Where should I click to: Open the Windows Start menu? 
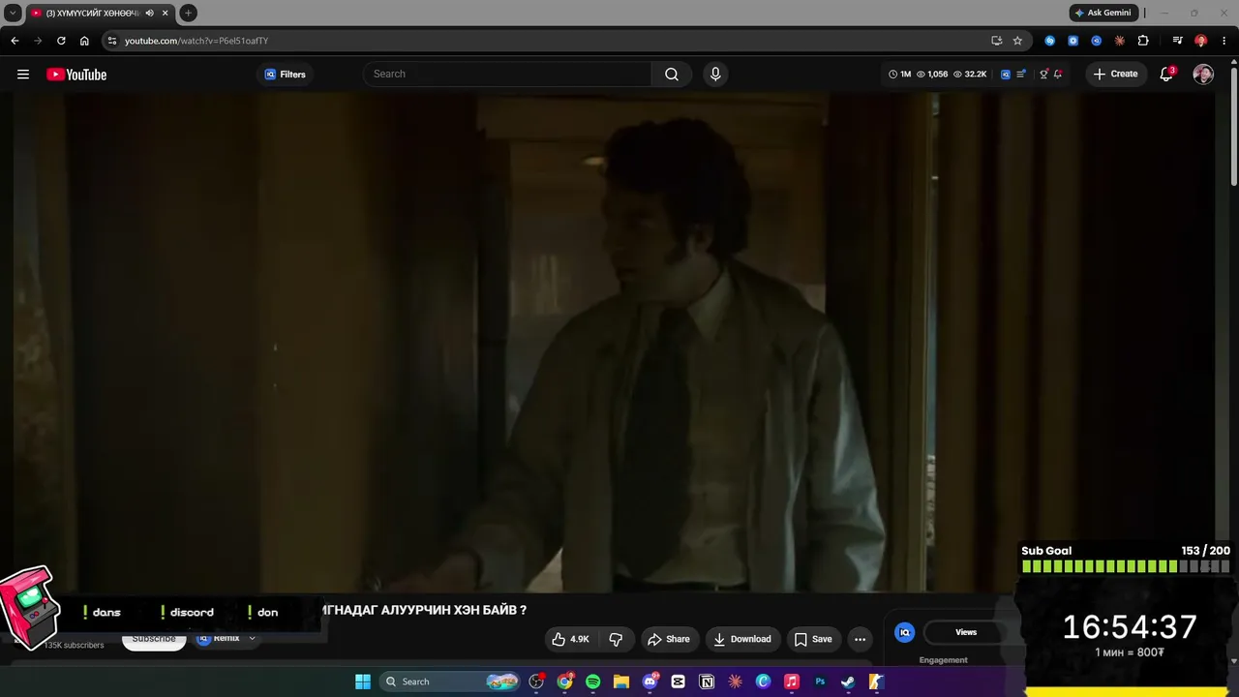click(x=363, y=682)
